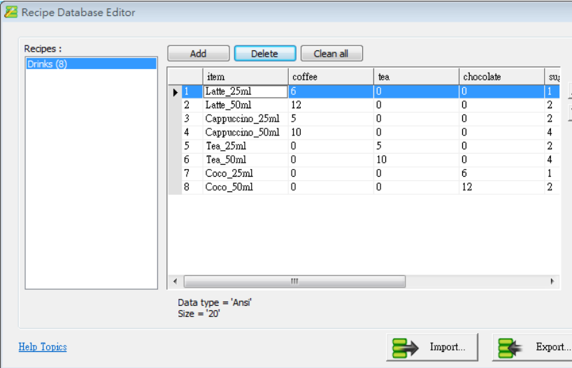Click the Add button
The width and height of the screenshot is (572, 368).
click(199, 54)
